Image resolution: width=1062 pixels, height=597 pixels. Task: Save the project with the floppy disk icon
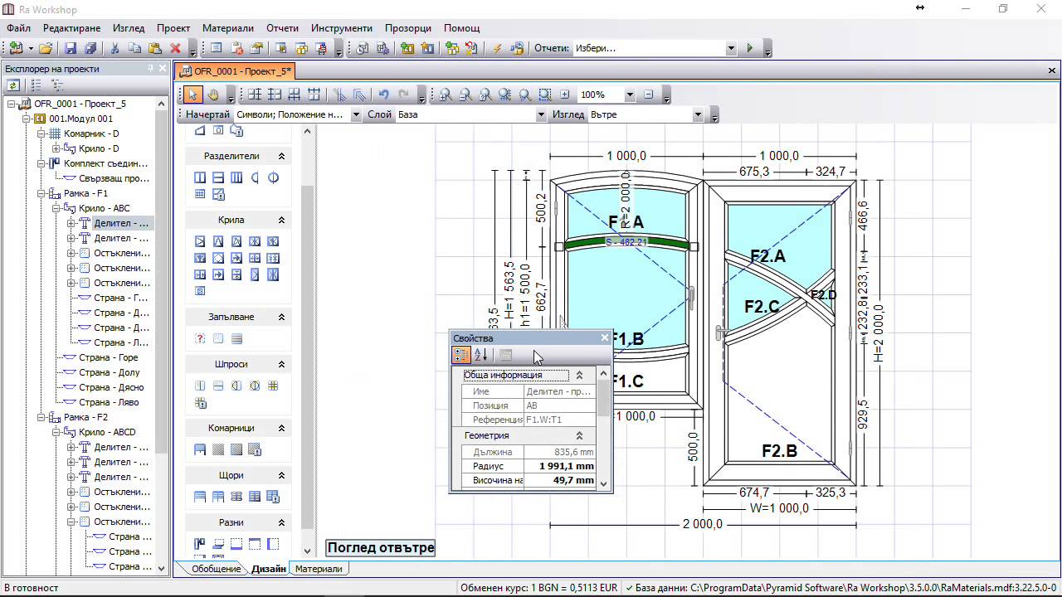click(x=71, y=49)
